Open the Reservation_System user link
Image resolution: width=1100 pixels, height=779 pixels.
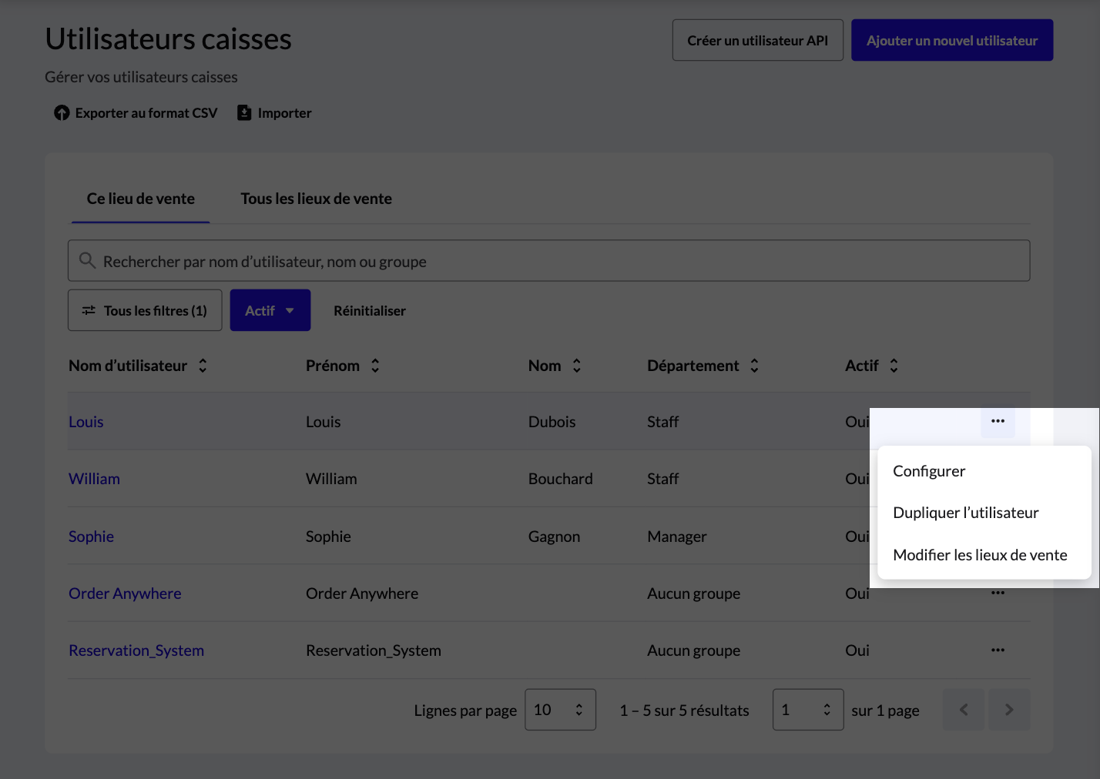point(136,650)
